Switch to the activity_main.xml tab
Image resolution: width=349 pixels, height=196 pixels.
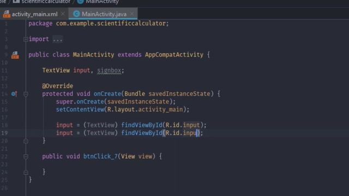pos(34,14)
